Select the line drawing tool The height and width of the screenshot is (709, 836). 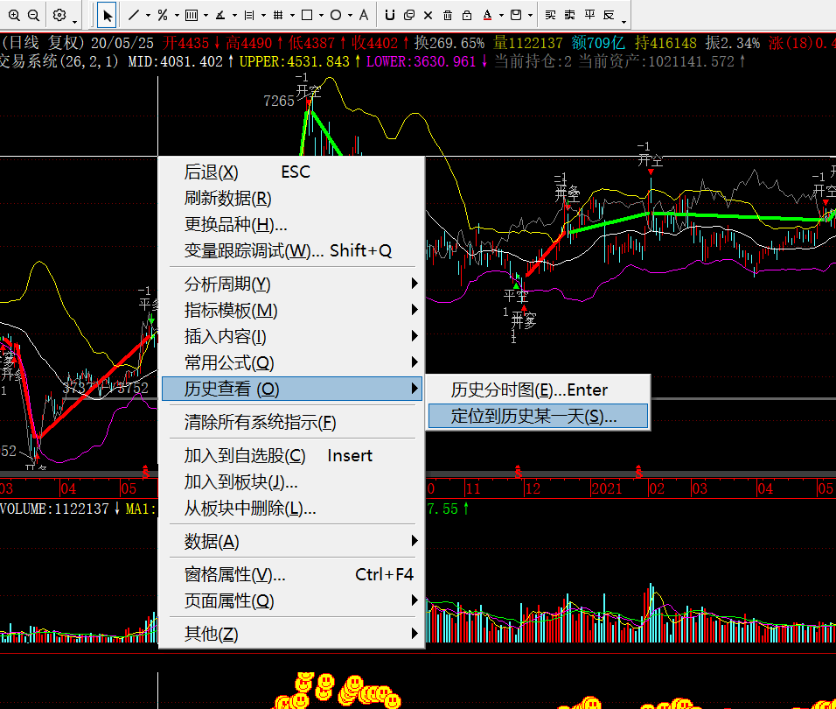(133, 15)
